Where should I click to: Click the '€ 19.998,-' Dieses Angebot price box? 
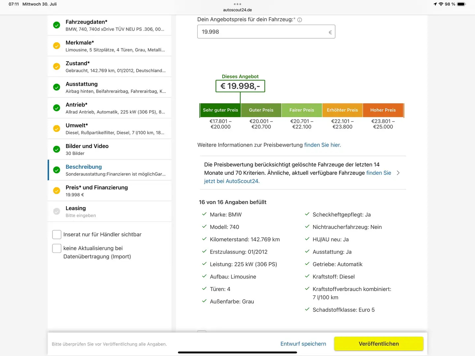point(240,86)
